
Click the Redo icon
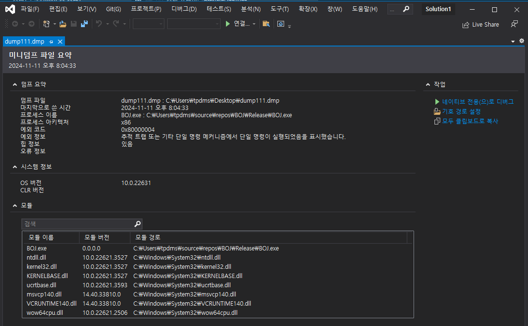tap(116, 24)
